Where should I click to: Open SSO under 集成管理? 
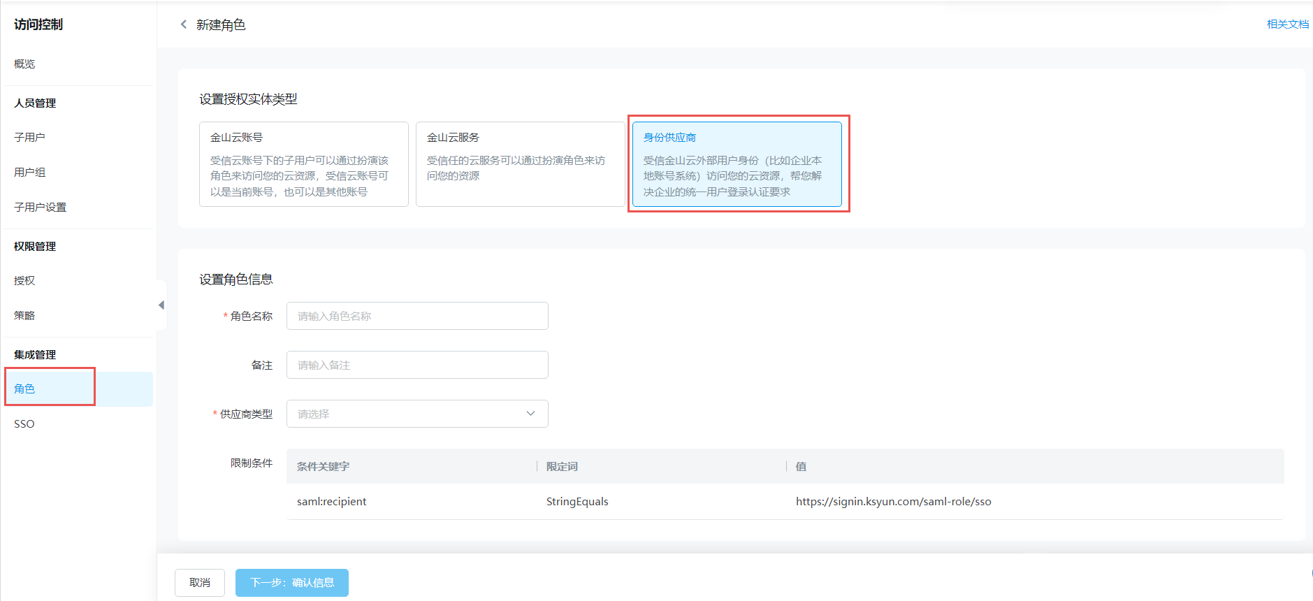pyautogui.click(x=24, y=424)
